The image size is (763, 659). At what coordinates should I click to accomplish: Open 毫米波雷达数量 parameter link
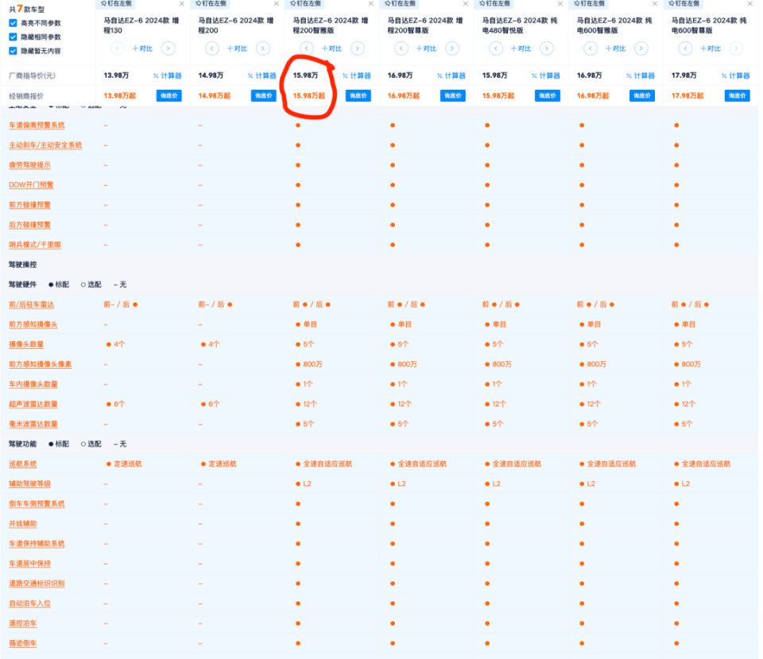(33, 424)
